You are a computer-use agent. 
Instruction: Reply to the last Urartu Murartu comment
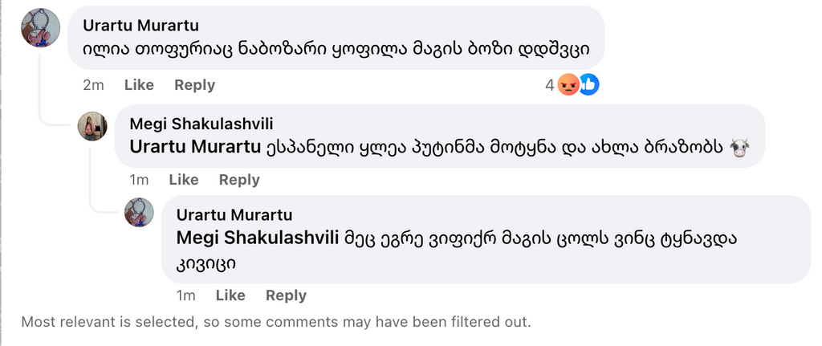coord(286,295)
